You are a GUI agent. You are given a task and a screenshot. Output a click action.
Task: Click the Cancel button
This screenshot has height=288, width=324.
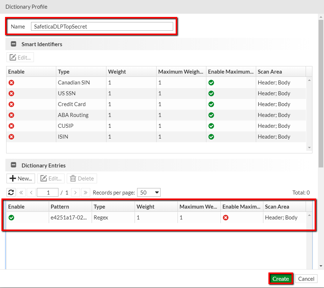click(x=306, y=279)
